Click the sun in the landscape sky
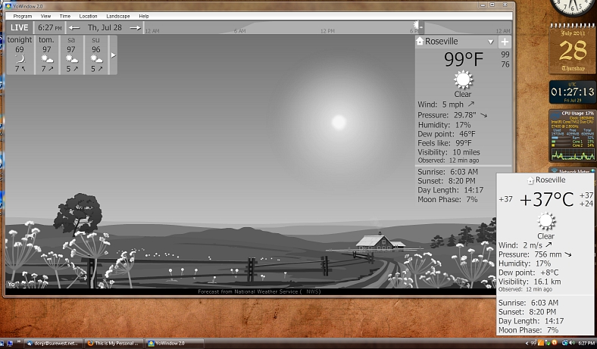 (339, 122)
